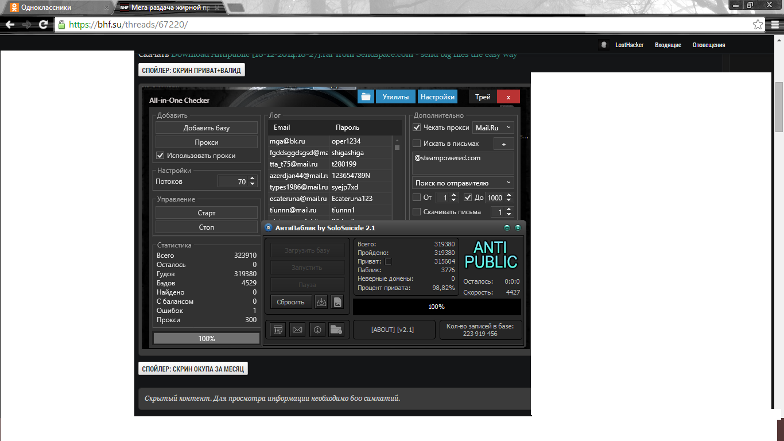784x441 pixels.
Task: Click the plus button beside Искать в письмах
Action: coord(504,144)
